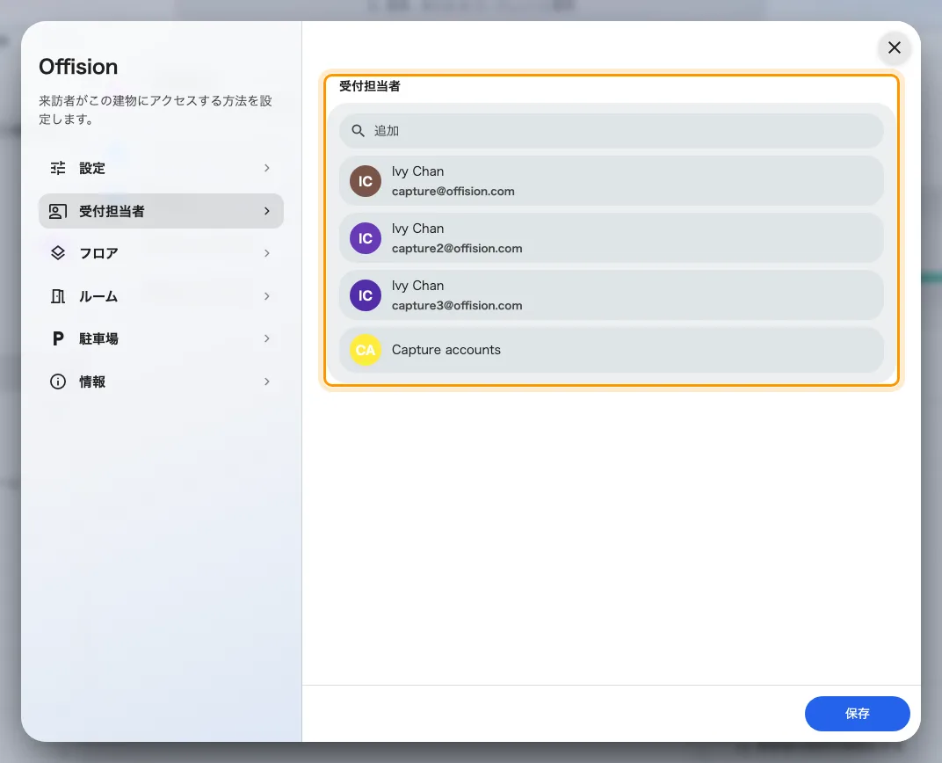The width and height of the screenshot is (942, 763).
Task: Open the ルーム menu item
Action: [x=161, y=296]
